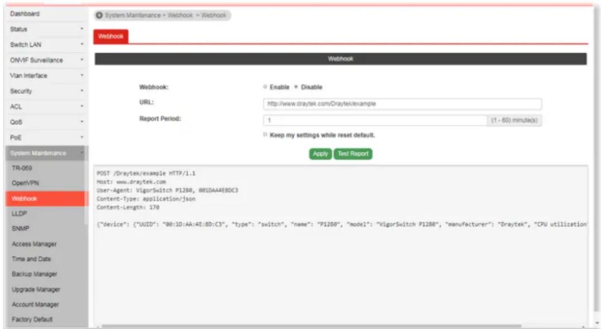
Task: Click the Apply button
Action: coord(321,154)
